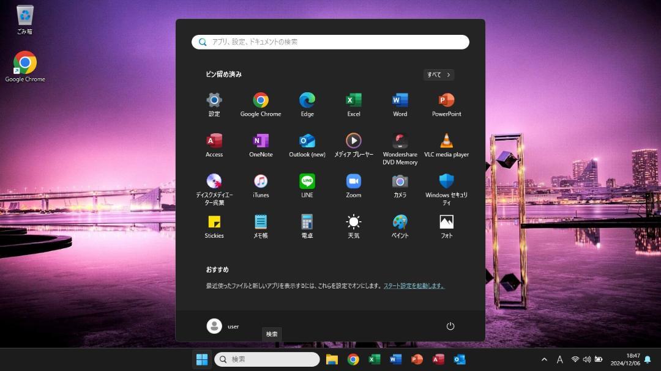Open Word from the taskbar
The width and height of the screenshot is (661, 371).
[x=395, y=359]
